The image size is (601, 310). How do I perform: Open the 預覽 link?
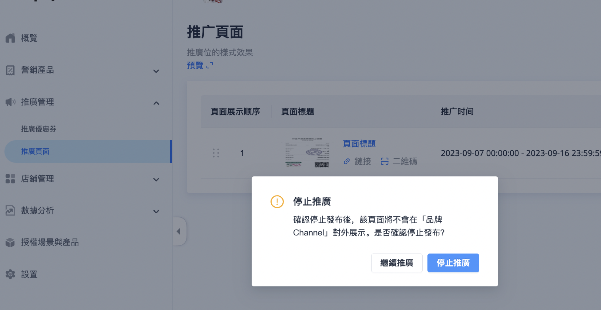[195, 65]
